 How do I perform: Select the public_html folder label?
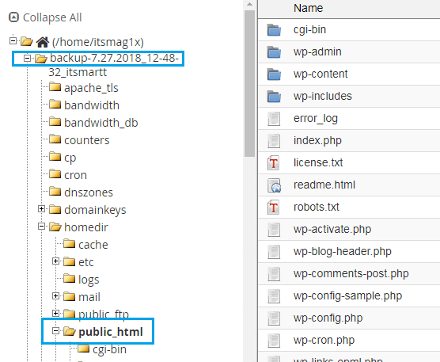(111, 332)
